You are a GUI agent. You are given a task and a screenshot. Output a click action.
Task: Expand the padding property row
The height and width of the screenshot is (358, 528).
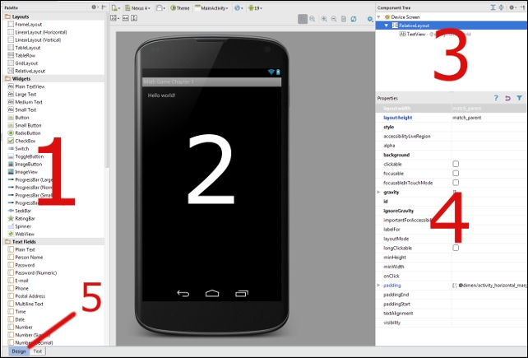(x=378, y=285)
